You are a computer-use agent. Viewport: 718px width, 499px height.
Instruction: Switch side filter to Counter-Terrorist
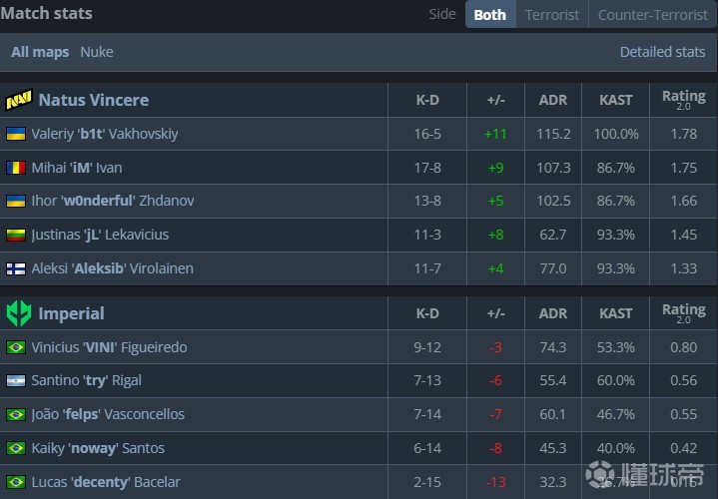tap(651, 14)
